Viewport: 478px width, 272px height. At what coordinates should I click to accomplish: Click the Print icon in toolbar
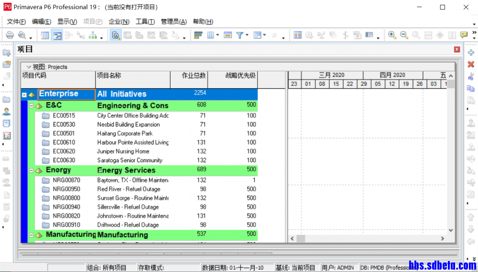[10, 35]
